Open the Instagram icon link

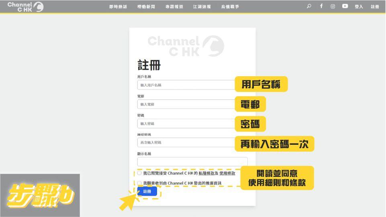[x=333, y=6]
